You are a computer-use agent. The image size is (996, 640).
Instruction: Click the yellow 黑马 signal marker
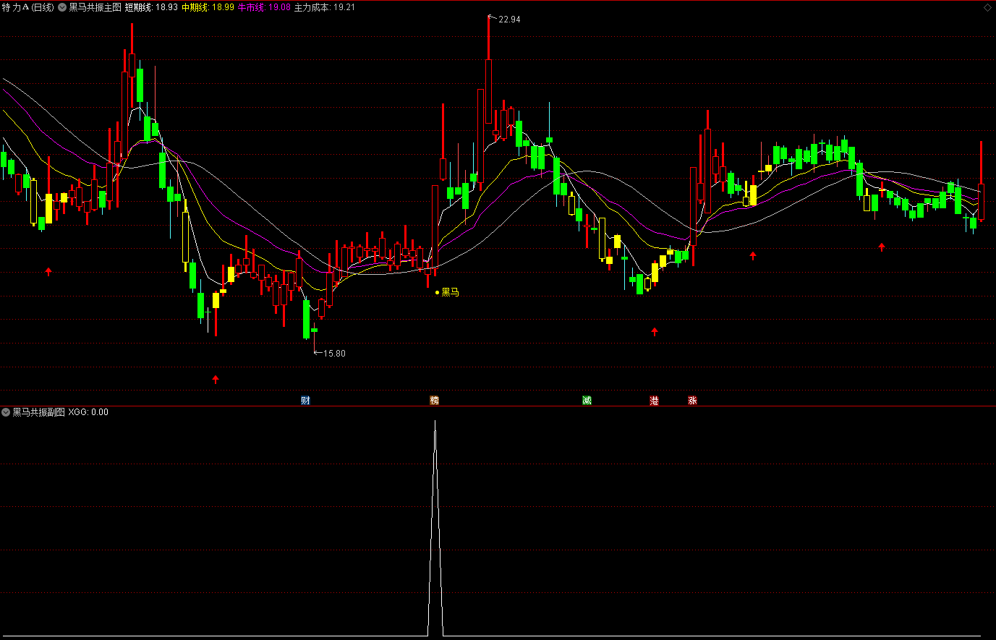[x=447, y=292]
